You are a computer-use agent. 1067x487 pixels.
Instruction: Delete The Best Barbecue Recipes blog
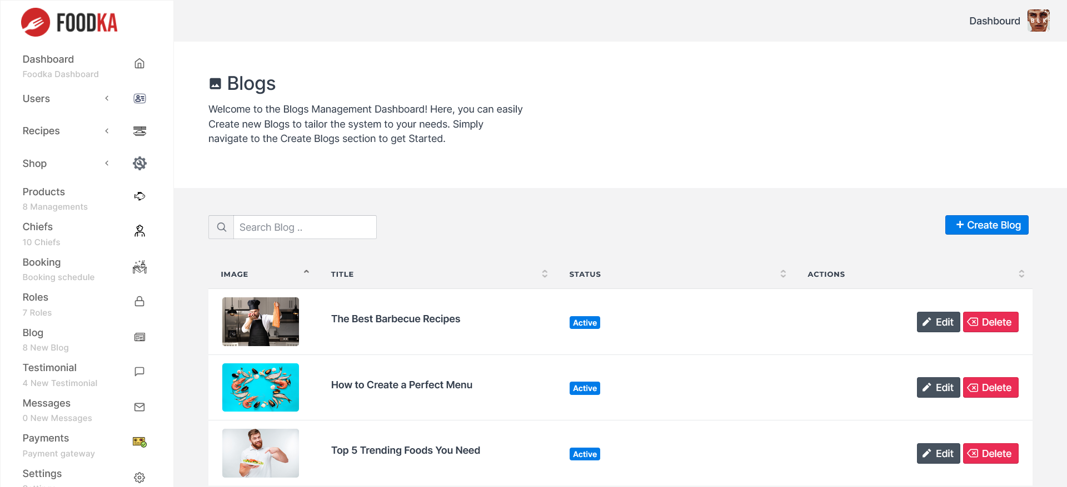(990, 322)
